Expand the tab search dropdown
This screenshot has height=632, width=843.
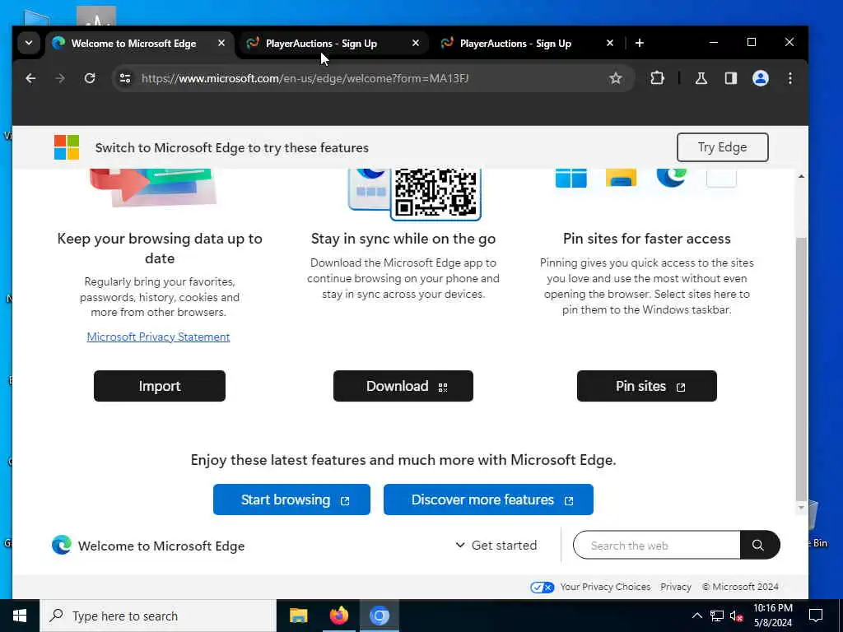(x=29, y=43)
